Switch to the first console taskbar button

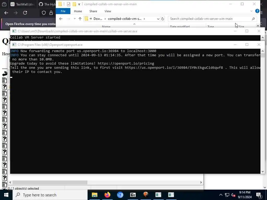pyautogui.click(x=158, y=195)
